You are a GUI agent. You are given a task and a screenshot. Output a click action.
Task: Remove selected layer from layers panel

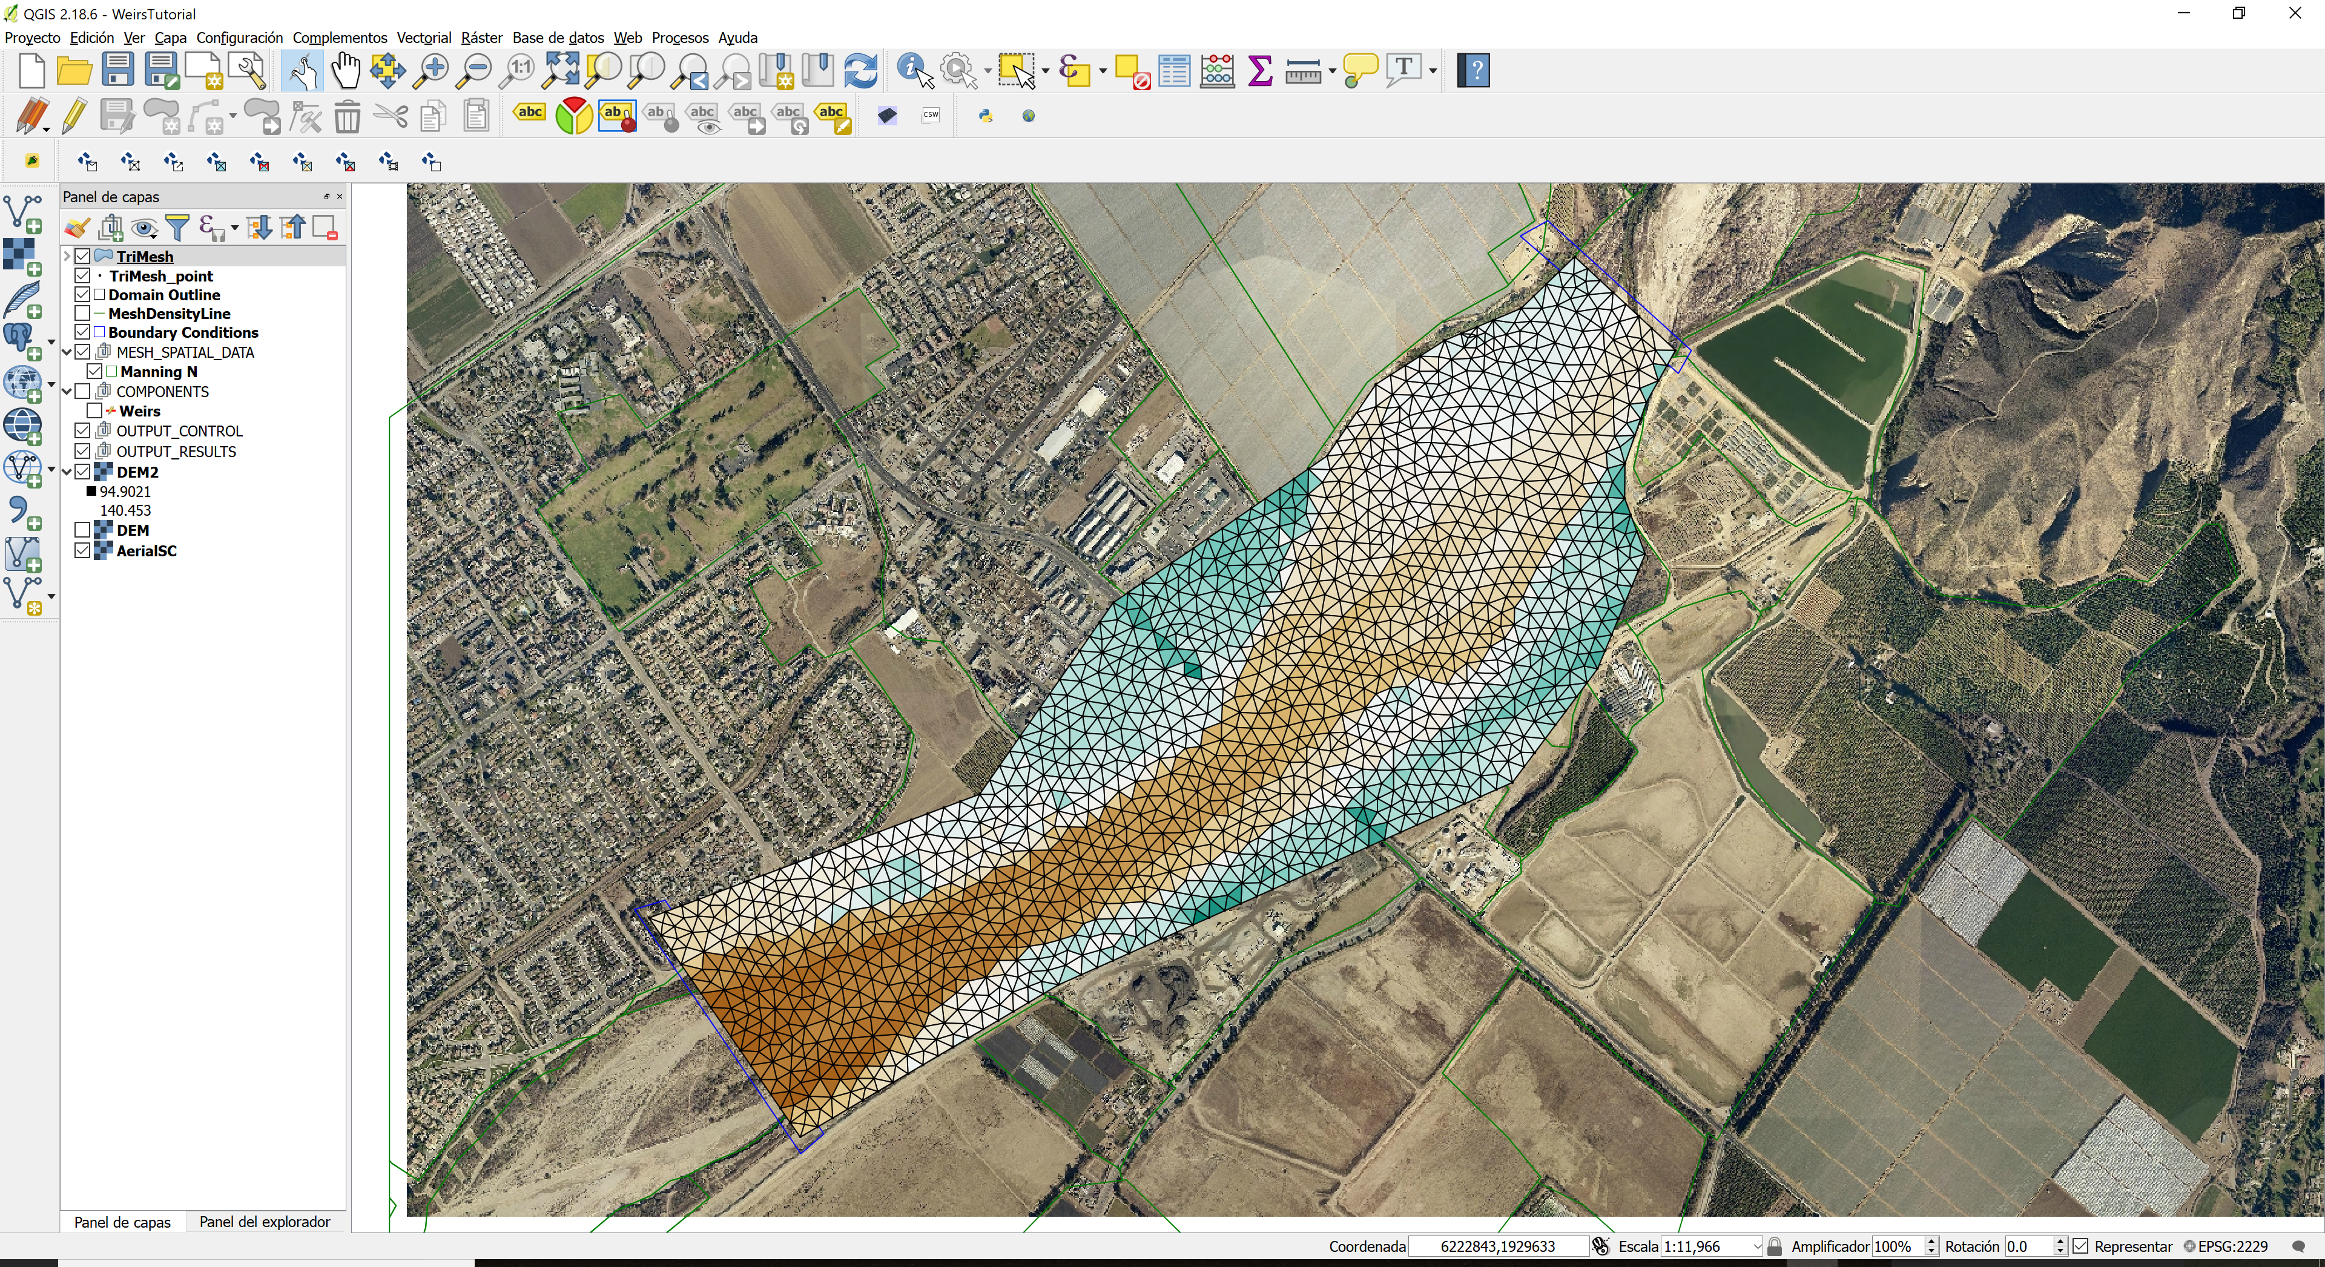click(x=325, y=228)
